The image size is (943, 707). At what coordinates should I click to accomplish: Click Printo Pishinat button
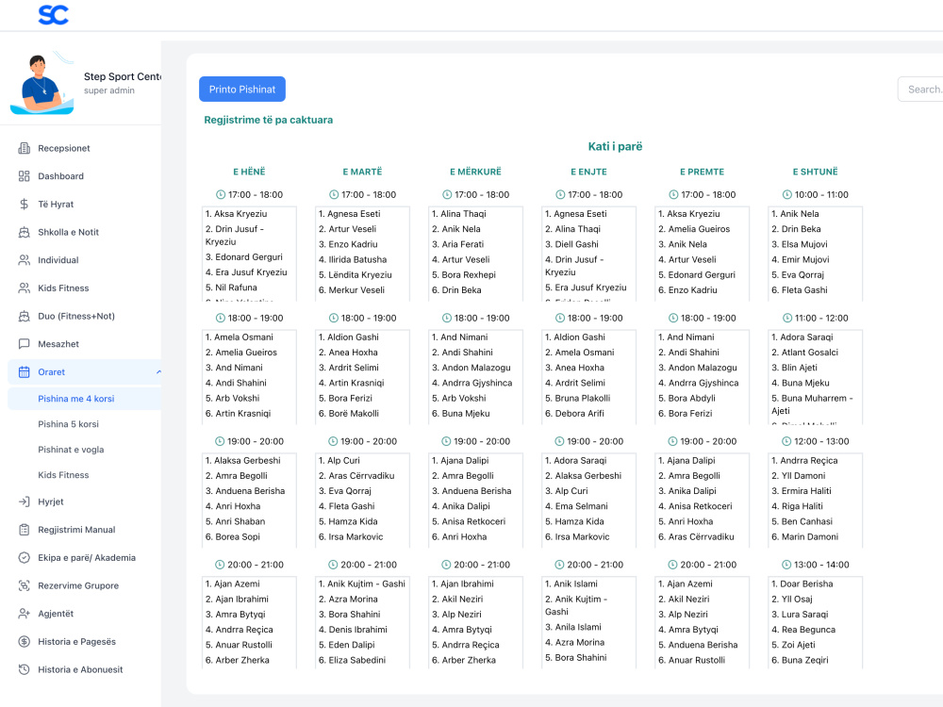pos(242,89)
